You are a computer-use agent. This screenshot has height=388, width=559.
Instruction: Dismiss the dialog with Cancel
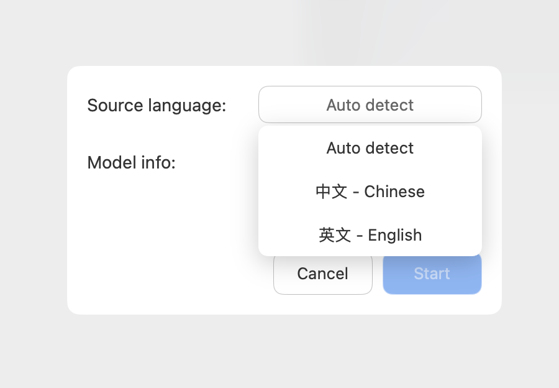click(x=322, y=274)
